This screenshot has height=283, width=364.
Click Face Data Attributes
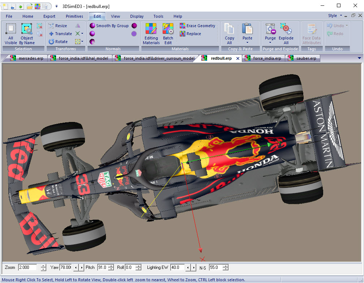[312, 34]
